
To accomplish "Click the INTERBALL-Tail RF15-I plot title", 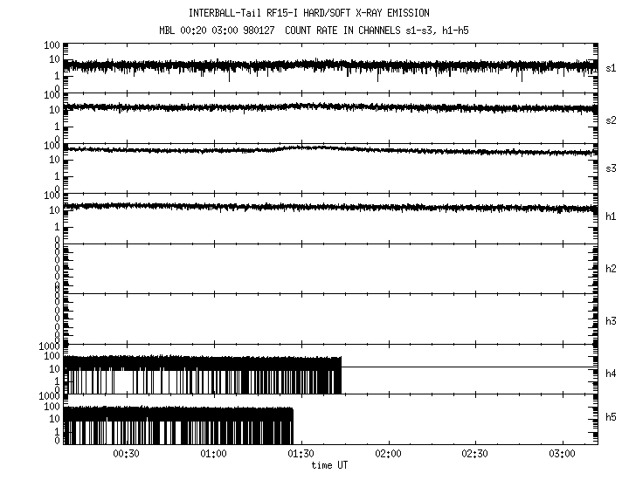I will pyautogui.click(x=308, y=13).
